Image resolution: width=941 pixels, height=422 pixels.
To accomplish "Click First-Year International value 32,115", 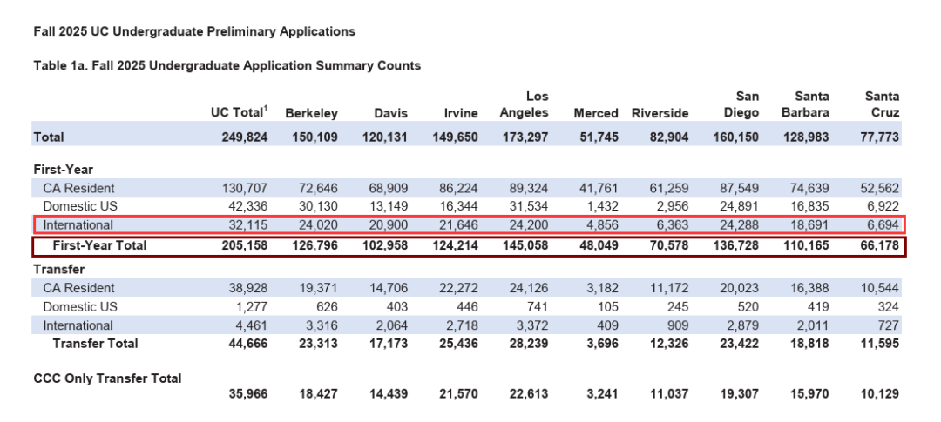I will pos(247,225).
